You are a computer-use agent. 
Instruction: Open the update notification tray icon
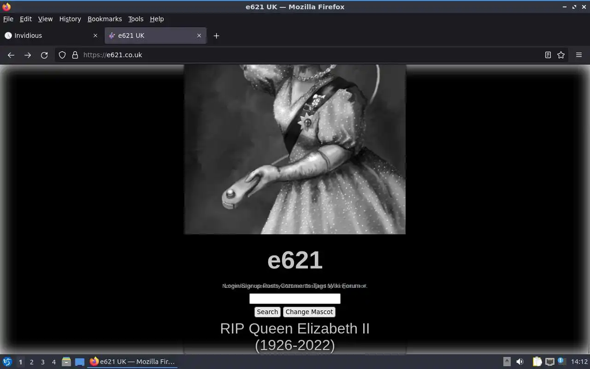coord(561,361)
